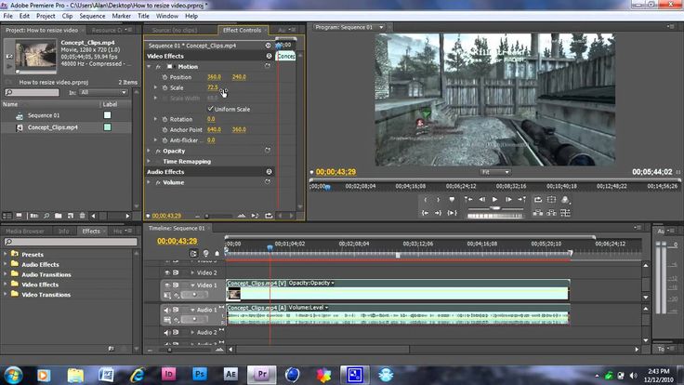The width and height of the screenshot is (684, 385).
Task: Switch to the Source (no clips) tab
Action: (175, 30)
